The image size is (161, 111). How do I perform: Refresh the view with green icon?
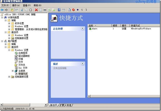click(49, 10)
